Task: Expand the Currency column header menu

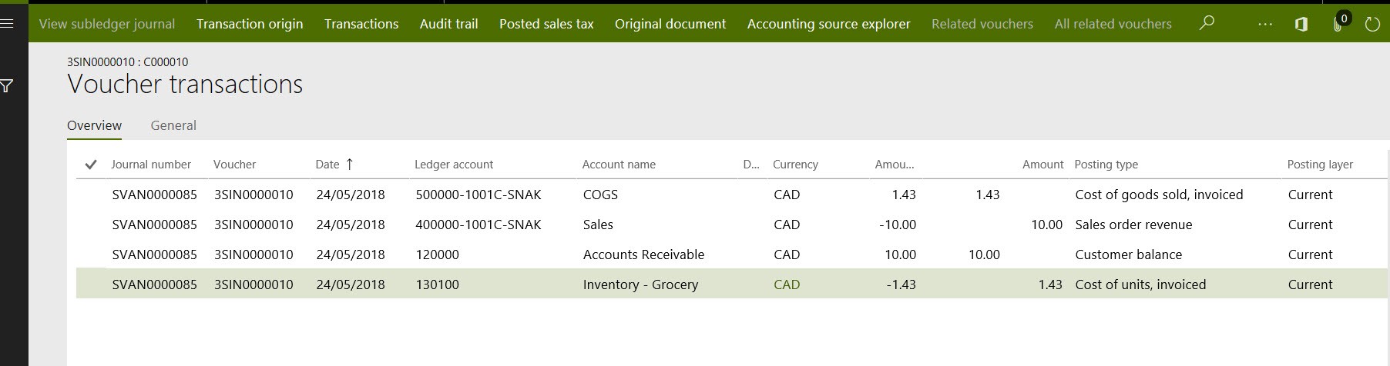Action: point(795,165)
